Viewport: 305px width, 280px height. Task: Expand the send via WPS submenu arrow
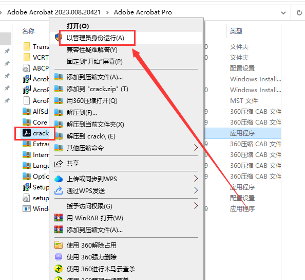coord(196,190)
